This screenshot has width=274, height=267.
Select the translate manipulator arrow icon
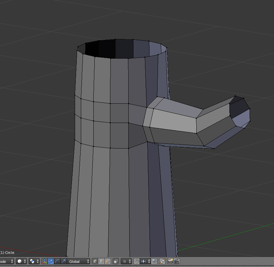(51, 261)
